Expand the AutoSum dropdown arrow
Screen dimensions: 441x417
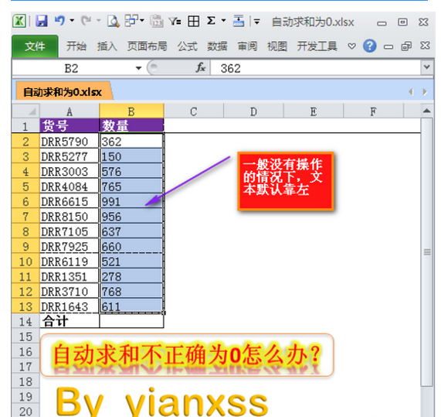point(224,20)
